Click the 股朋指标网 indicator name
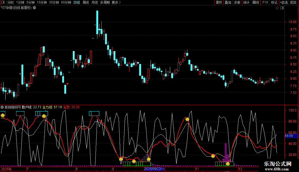299x172 pixels. 13,107
